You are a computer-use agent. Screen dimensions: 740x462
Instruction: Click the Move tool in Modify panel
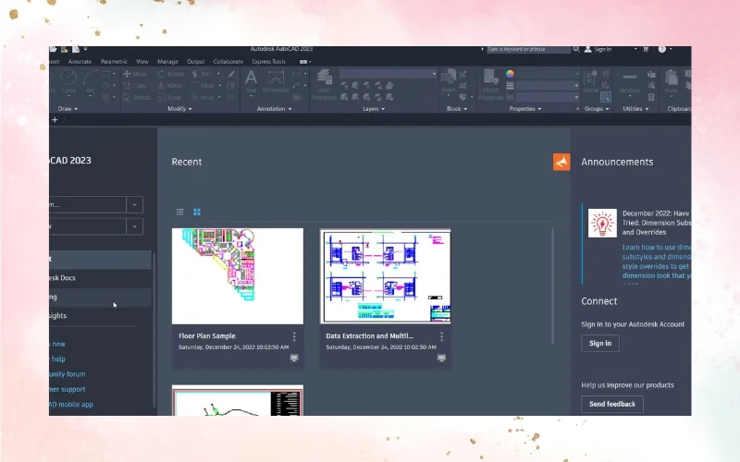135,74
